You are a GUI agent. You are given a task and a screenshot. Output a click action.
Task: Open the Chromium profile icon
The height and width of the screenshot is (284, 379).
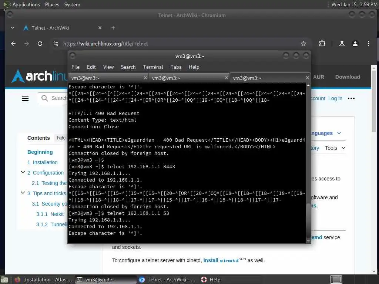coord(355,44)
